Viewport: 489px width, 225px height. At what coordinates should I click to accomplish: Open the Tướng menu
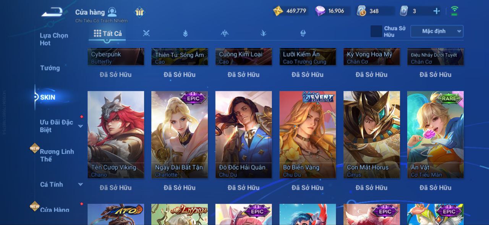50,68
